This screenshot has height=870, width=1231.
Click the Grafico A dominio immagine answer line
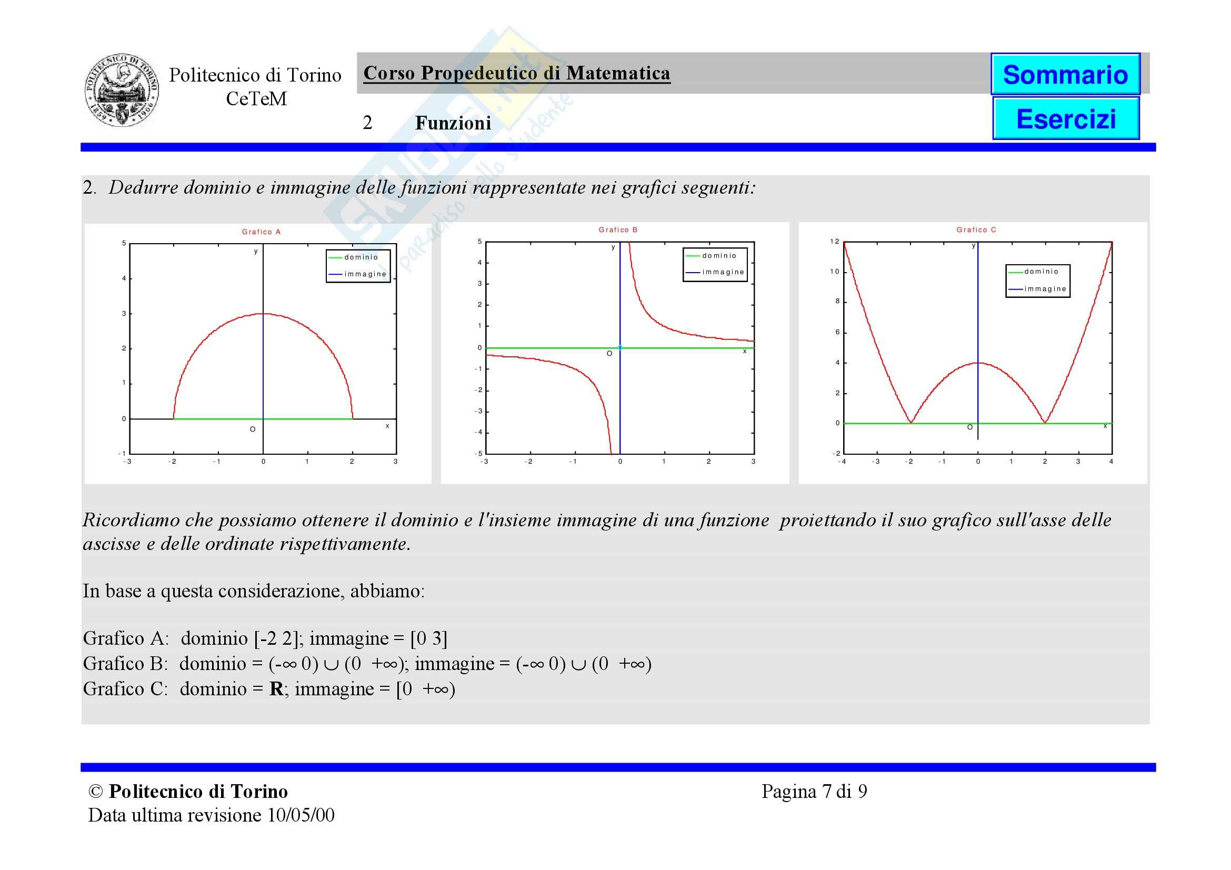265,638
